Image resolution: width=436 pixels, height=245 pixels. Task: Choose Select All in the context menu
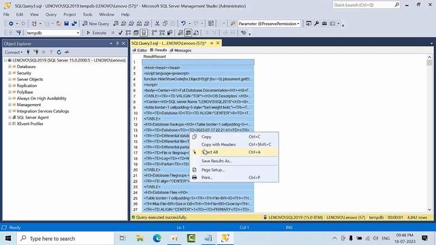click(x=234, y=152)
